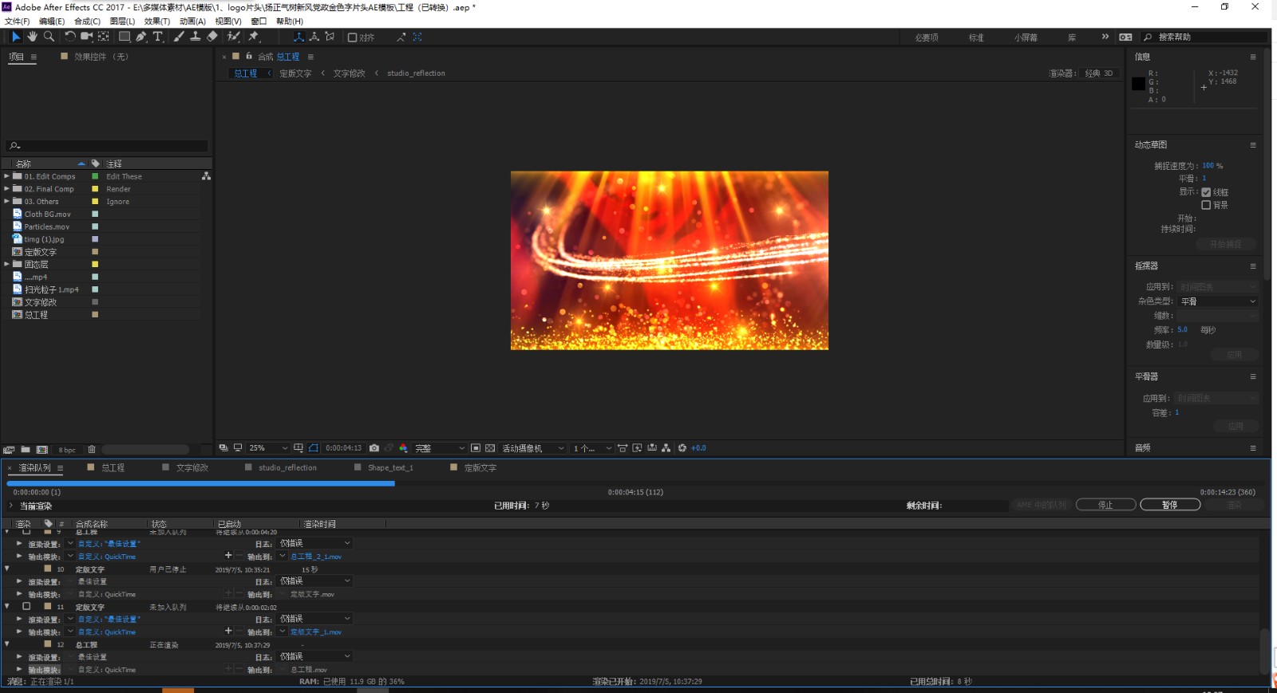The height and width of the screenshot is (693, 1277).
Task: Toggle fast previews button in viewer
Action: pyautogui.click(x=637, y=448)
